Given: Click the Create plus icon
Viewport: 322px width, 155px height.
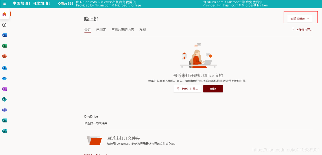Looking at the screenshot, I should (4, 25).
